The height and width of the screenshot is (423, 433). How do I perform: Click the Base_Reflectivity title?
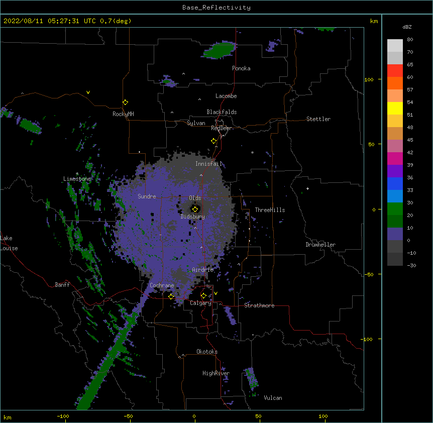tap(216, 8)
